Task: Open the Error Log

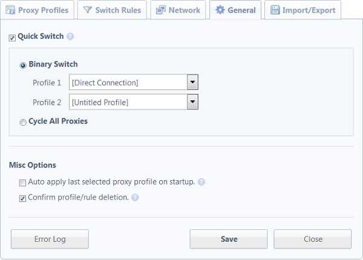Action: point(50,239)
